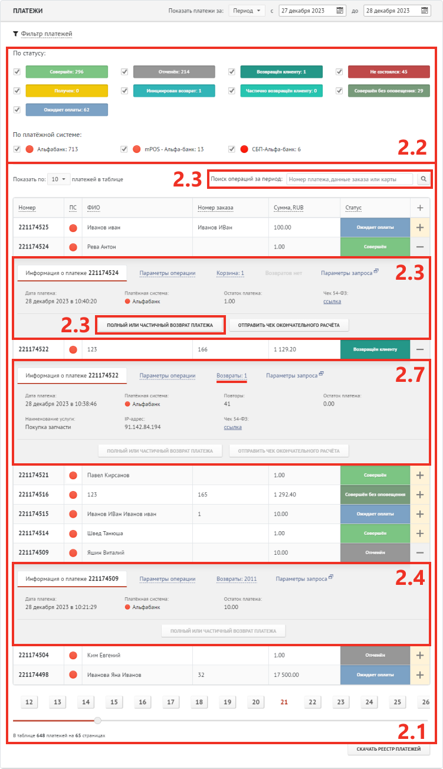
Task: Switch to 'Возвраты: 1' tab of payment 221174522
Action: click(x=231, y=375)
